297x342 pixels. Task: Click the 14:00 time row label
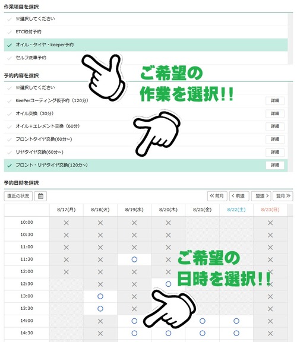coord(27,321)
